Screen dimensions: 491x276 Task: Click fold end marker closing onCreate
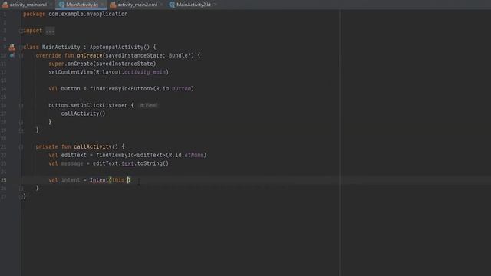[21, 130]
